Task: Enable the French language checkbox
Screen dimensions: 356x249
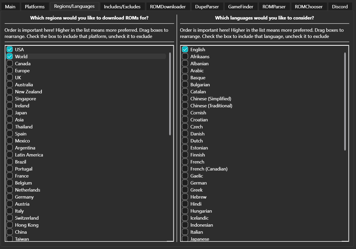Action: (185, 161)
